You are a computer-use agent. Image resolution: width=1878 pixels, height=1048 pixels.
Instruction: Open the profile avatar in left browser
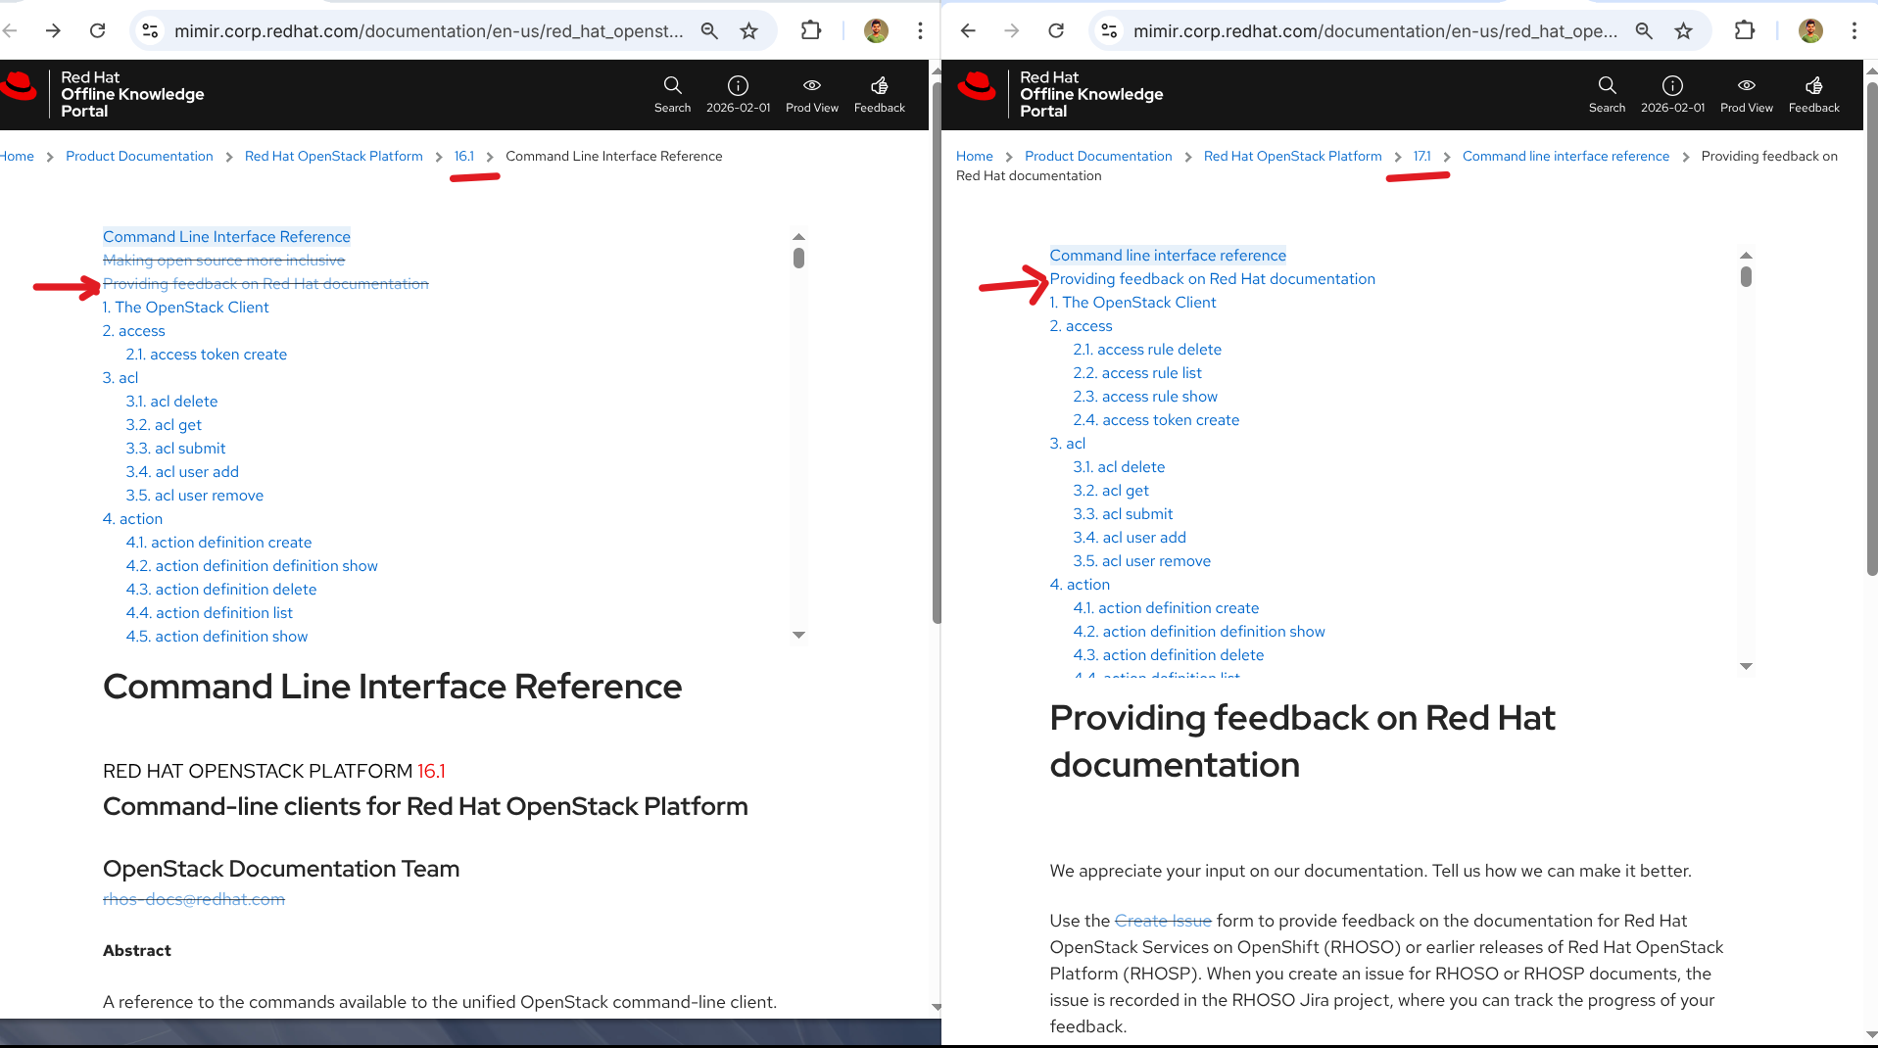(876, 30)
